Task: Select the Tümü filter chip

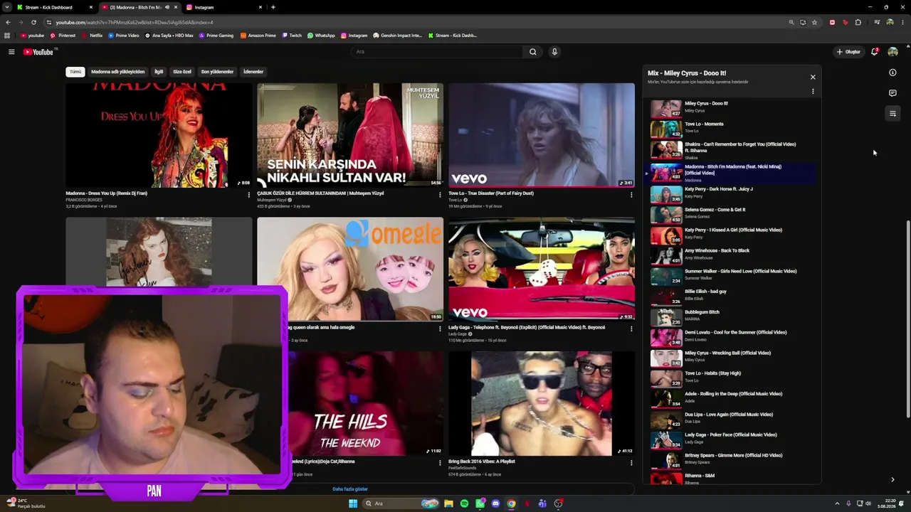Action: 75,72
